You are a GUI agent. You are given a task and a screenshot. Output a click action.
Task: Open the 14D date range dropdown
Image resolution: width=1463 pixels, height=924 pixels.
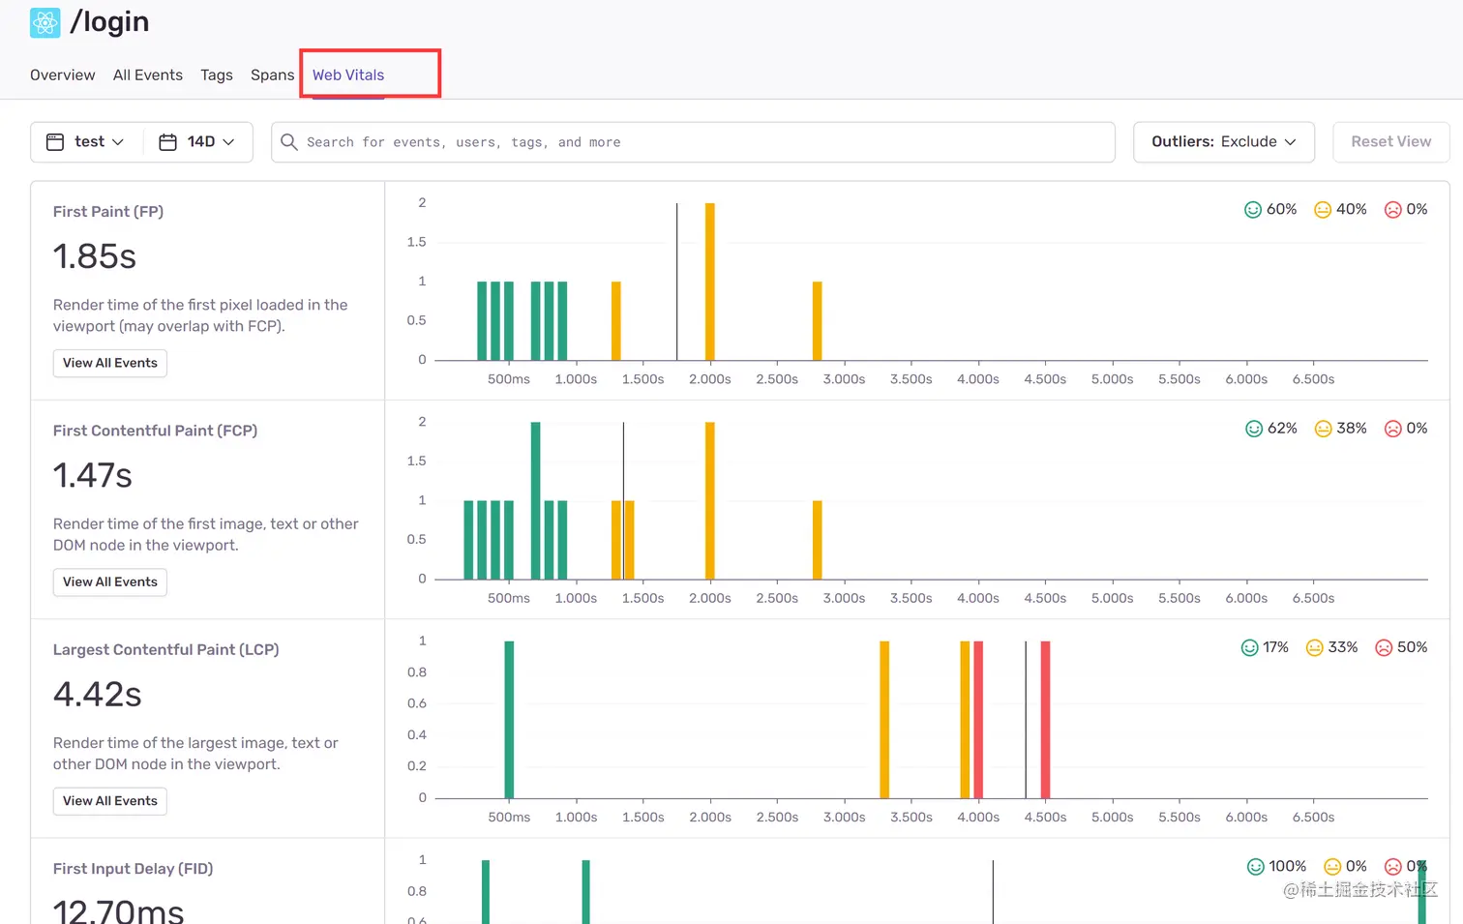pos(198,141)
